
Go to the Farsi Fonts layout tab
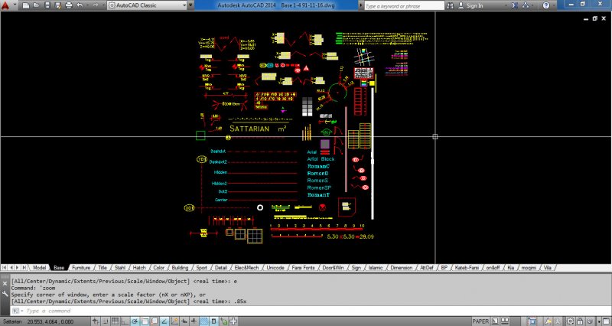(x=303, y=268)
